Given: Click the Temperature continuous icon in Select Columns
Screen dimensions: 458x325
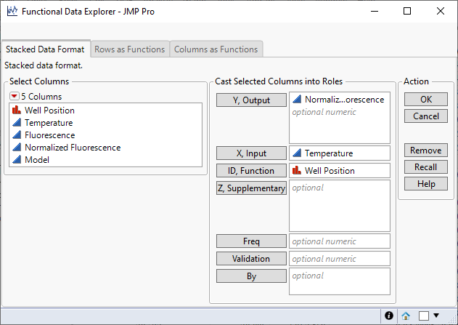Looking at the screenshot, I should click(17, 123).
